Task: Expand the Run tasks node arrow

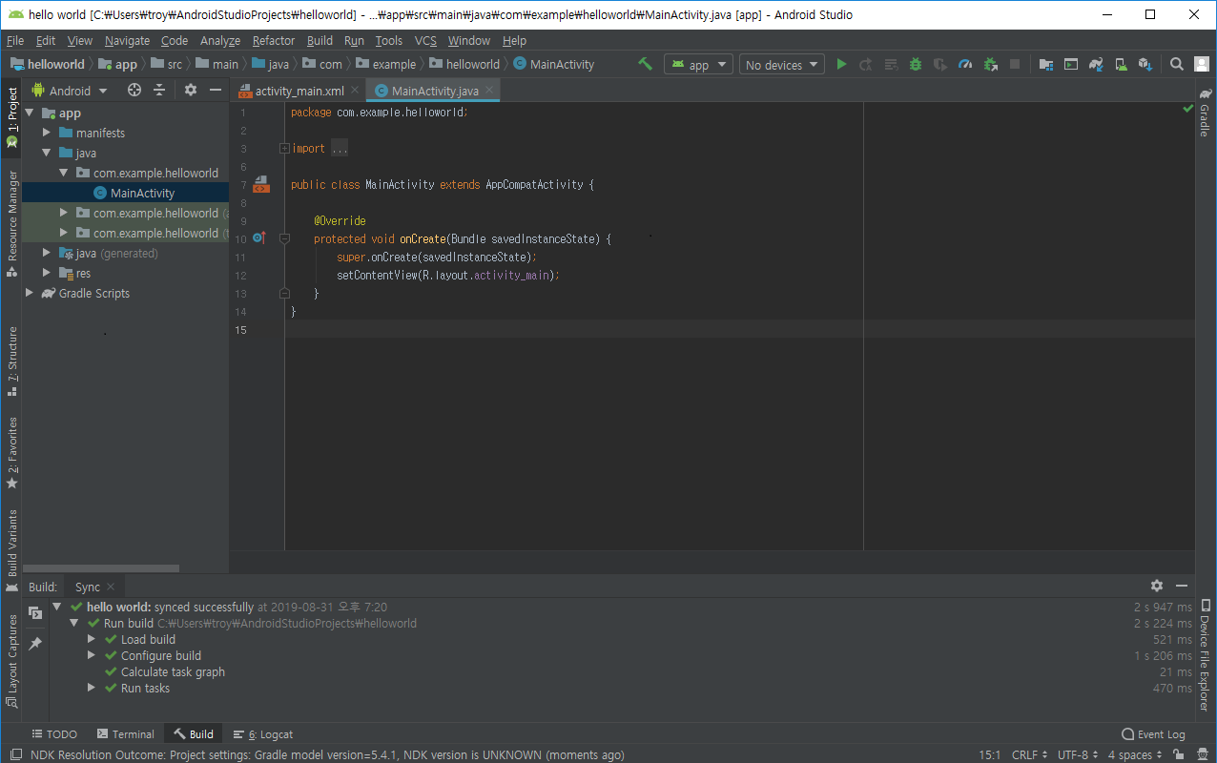Action: pyautogui.click(x=92, y=688)
